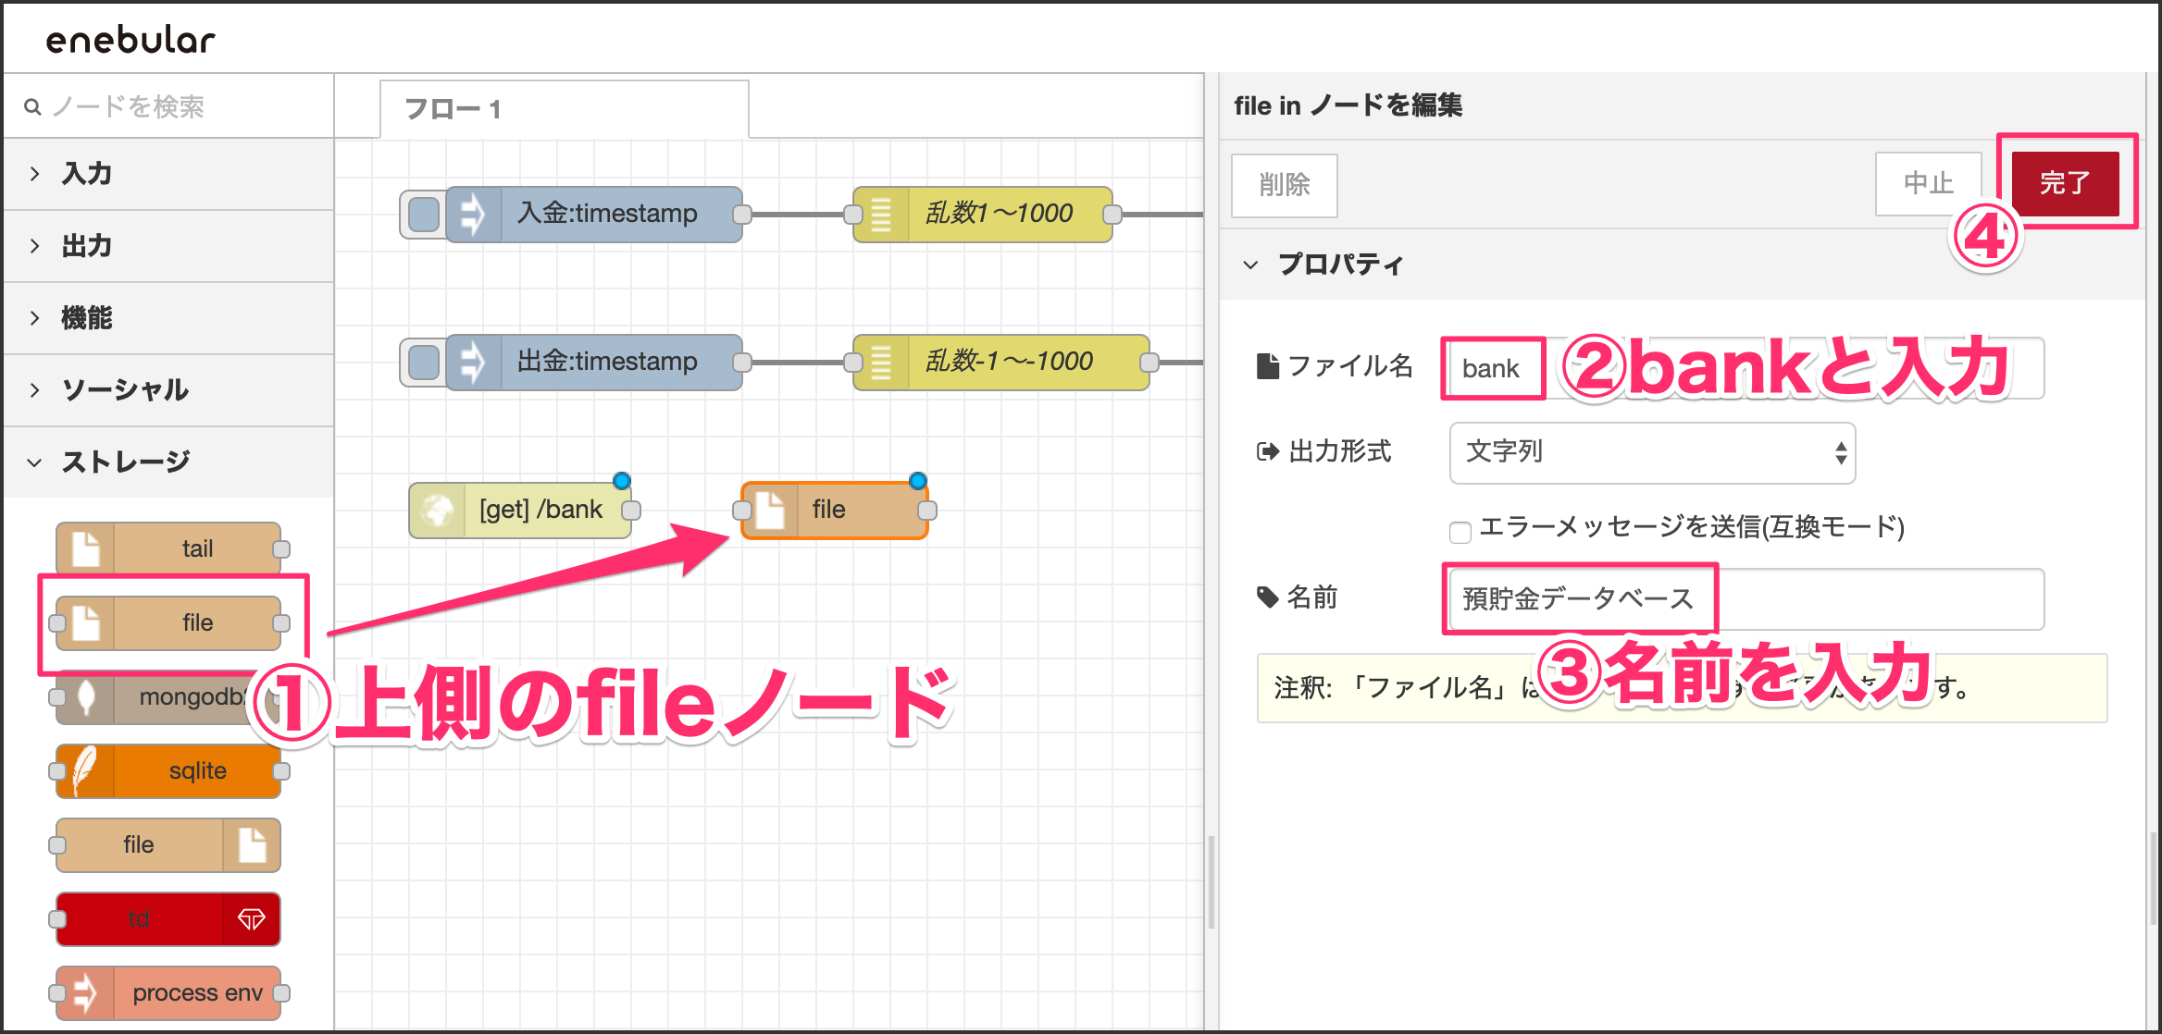Click the output icon beside 出力形式 label

(x=1268, y=451)
